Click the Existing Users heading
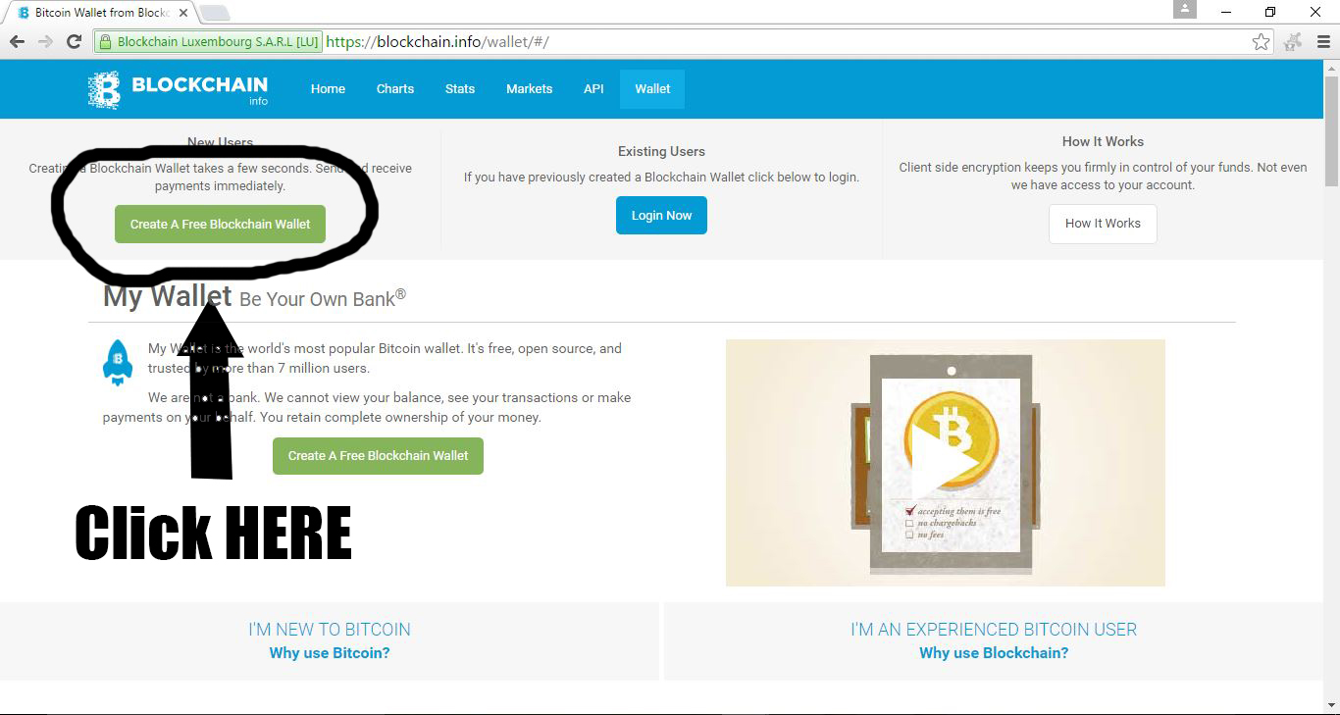This screenshot has width=1340, height=715. (661, 151)
